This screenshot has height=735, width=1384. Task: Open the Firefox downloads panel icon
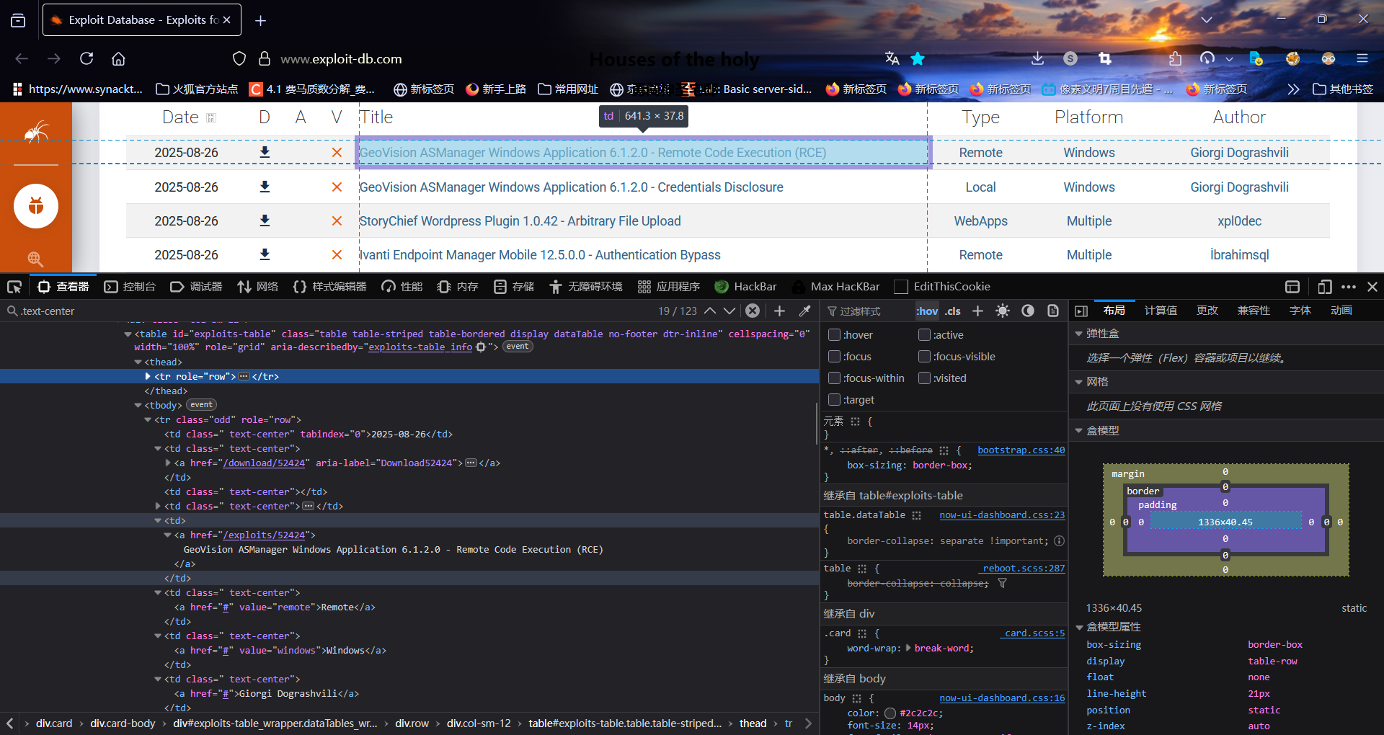click(1037, 58)
